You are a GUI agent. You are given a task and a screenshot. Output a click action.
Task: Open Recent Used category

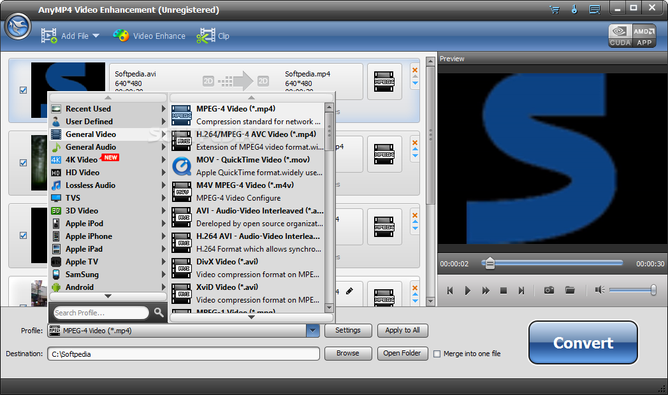point(108,108)
